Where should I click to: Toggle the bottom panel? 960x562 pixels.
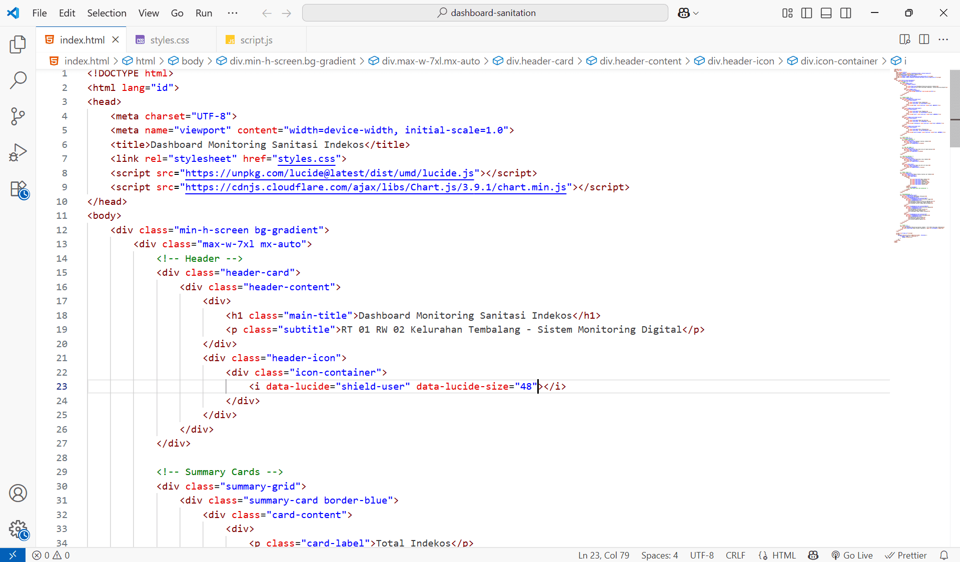(826, 13)
